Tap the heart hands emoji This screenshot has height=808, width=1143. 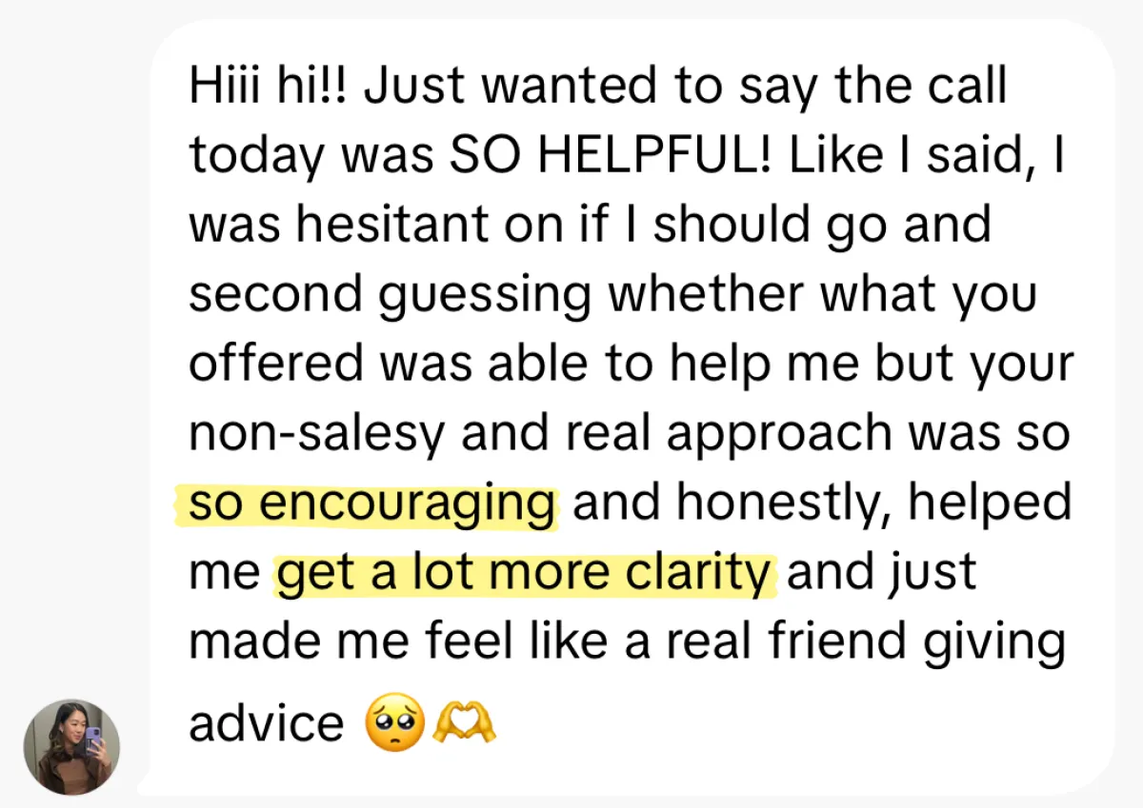coord(464,723)
